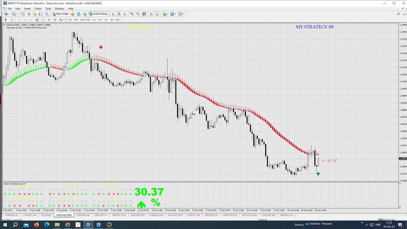Screen dimensions: 407x229
Task: Open OneDrive - Personal in tray
Action: pos(318,224)
